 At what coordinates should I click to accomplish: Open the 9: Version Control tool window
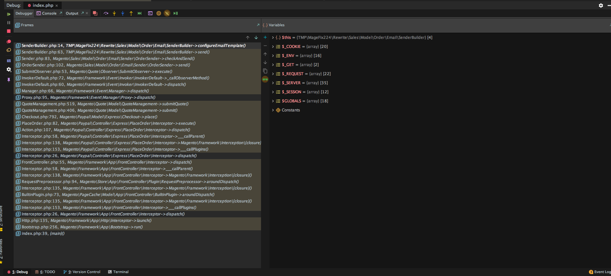tap(82, 272)
